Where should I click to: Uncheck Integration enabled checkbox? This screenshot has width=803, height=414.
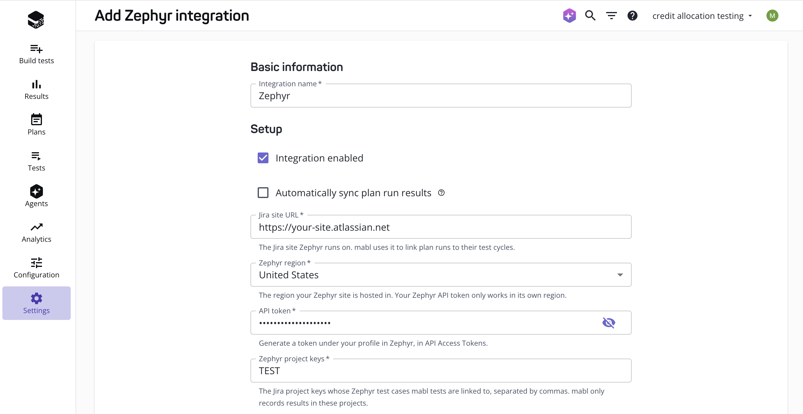point(263,158)
